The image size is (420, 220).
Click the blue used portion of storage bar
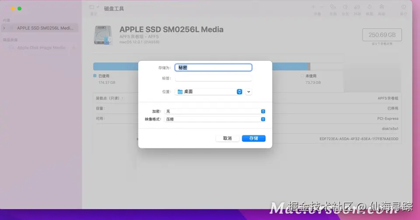click(115, 66)
